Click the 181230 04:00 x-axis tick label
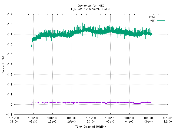 click(14, 120)
